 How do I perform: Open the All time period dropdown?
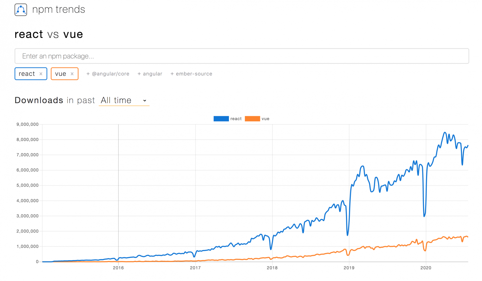click(x=124, y=100)
